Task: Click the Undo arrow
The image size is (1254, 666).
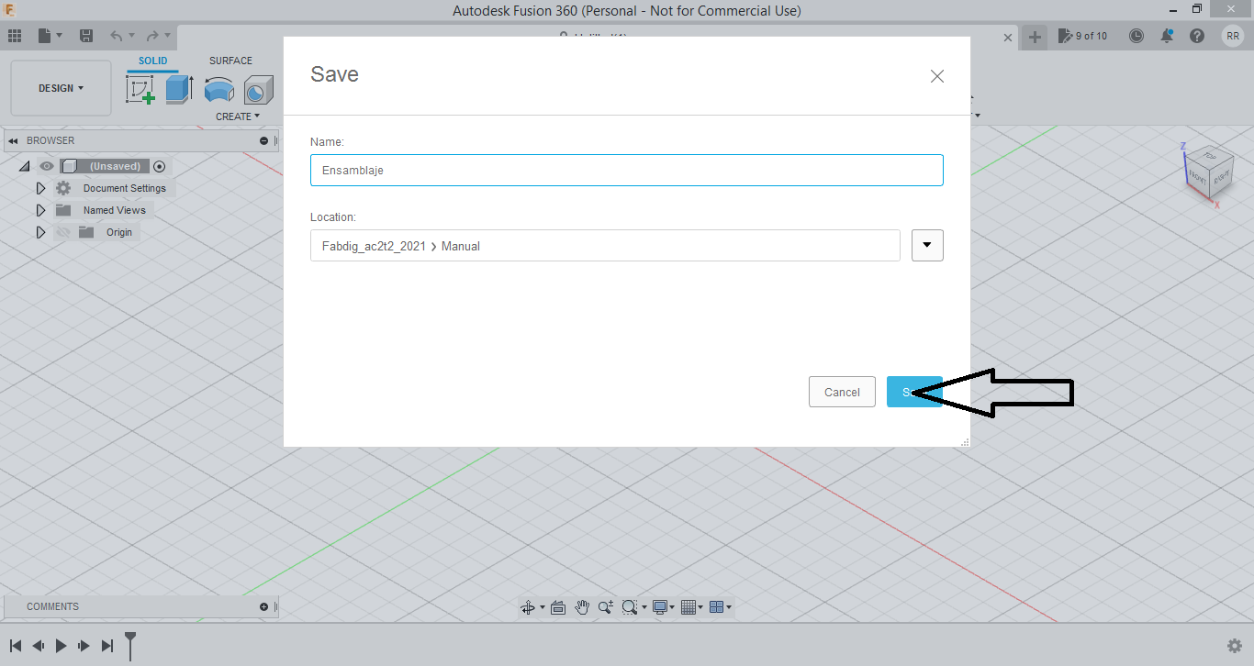Action: (x=116, y=36)
